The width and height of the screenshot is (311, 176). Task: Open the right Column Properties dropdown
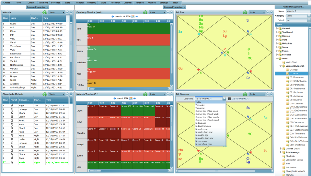pyautogui.click(x=174, y=7)
